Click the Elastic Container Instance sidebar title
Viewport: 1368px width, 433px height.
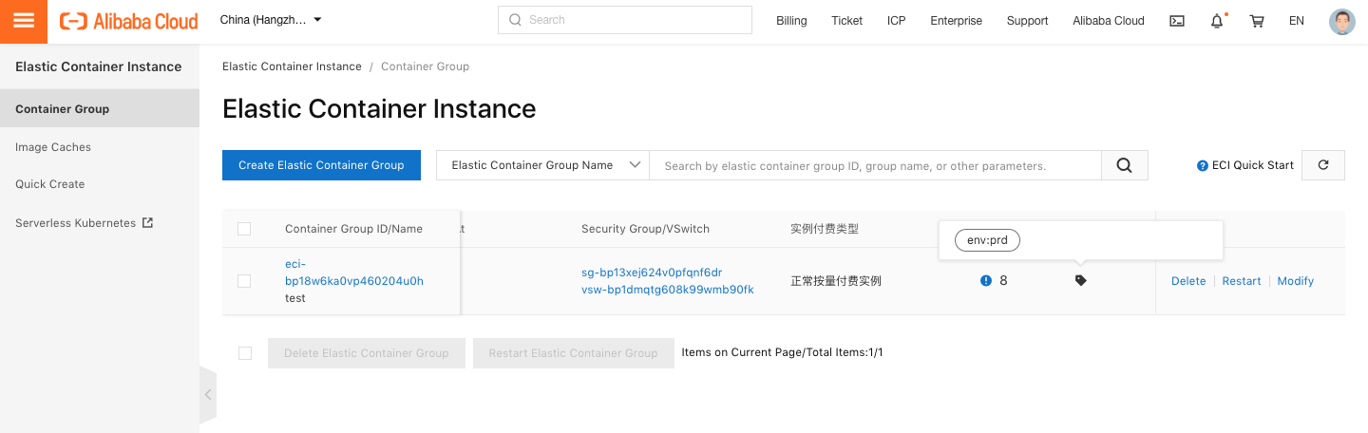click(x=99, y=66)
